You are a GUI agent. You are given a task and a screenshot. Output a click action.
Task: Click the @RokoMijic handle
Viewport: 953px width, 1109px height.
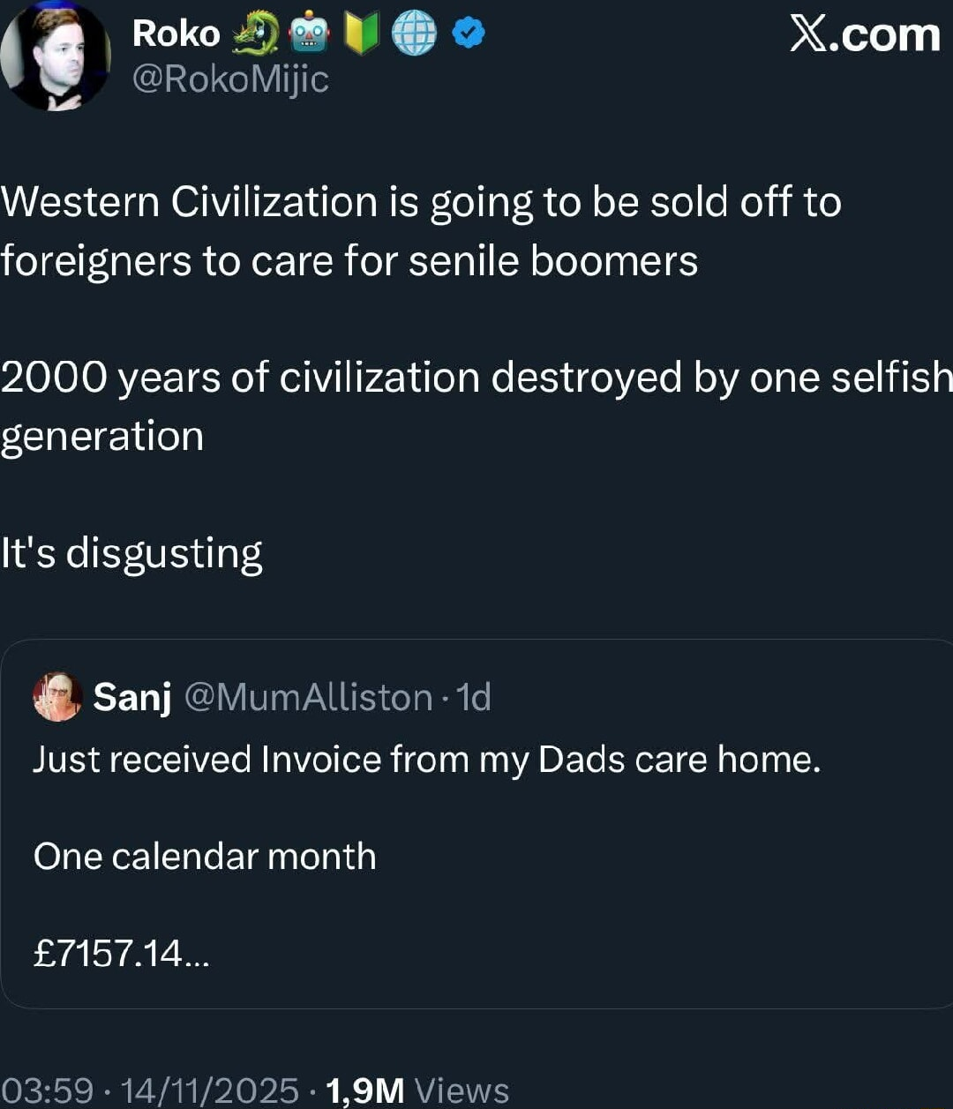tap(230, 79)
